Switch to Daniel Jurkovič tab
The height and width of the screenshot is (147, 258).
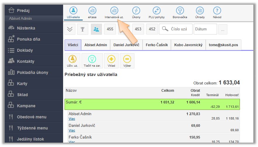pyautogui.click(x=126, y=45)
